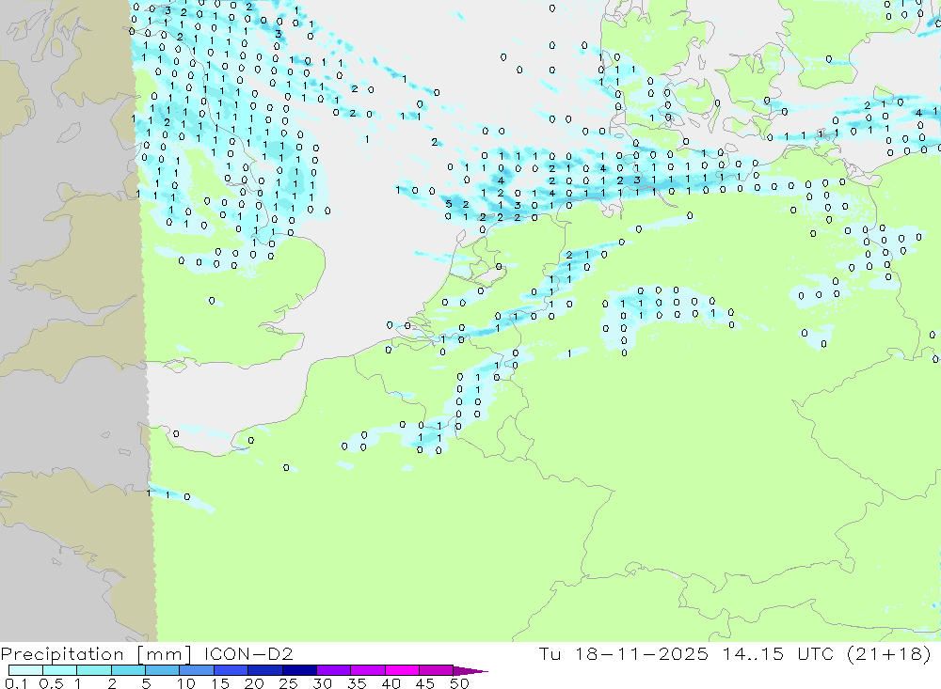941x689 pixels.
Task: Click the 'Precipitation [mm]' title text
Action: coord(97,654)
